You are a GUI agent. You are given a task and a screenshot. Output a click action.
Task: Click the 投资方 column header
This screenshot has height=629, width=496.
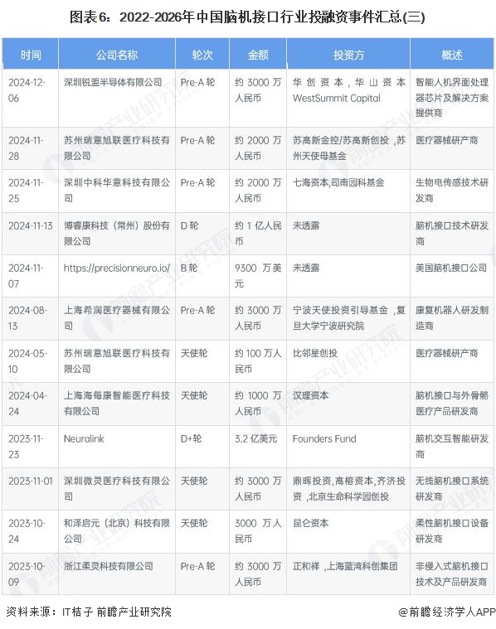point(348,55)
